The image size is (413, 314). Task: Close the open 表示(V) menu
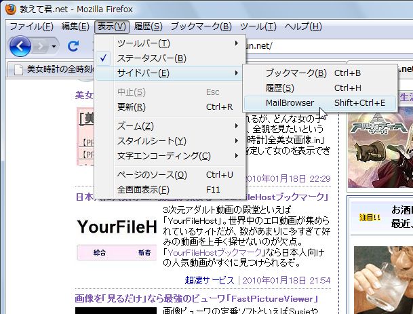[x=112, y=26]
